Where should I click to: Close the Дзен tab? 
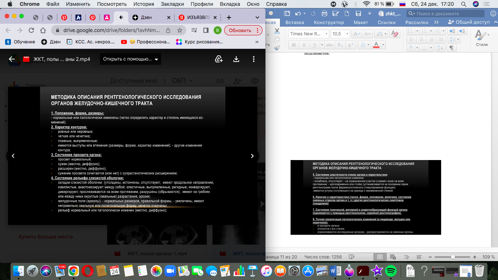tap(168, 17)
